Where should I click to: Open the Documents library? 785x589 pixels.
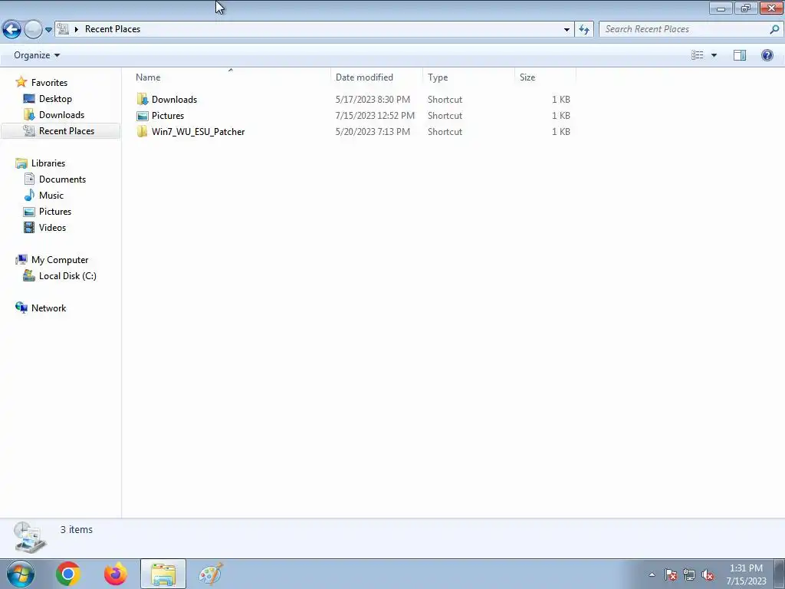63,179
